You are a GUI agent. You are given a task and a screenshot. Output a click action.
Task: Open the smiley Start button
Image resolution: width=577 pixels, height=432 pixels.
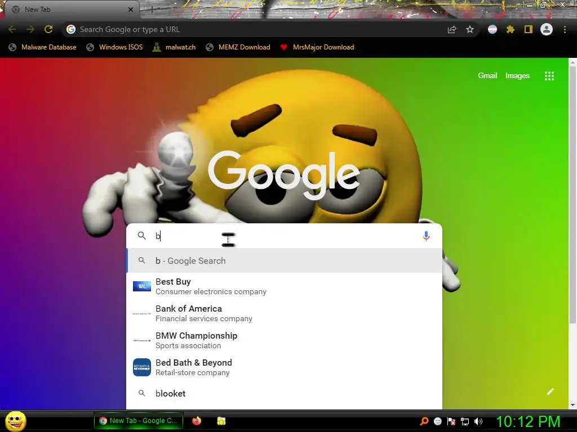click(x=16, y=421)
